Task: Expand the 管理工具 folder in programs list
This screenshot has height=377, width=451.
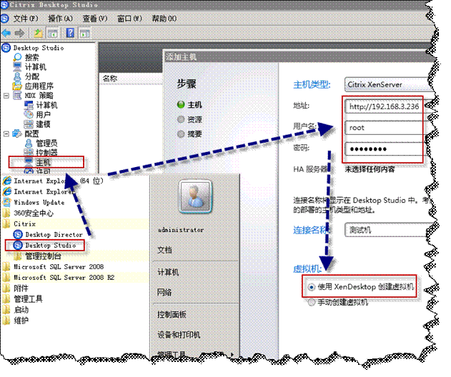Action: pos(28,299)
